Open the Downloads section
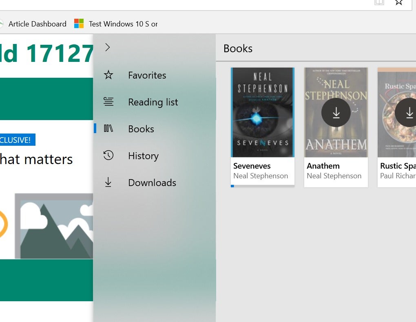Viewport: 416px width, 322px height. coord(152,183)
